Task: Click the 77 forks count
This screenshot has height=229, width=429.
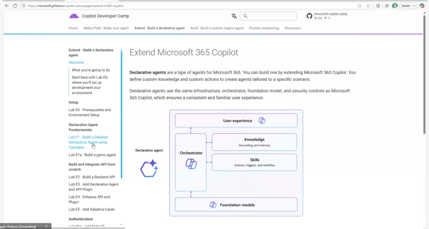Action: coord(327,18)
